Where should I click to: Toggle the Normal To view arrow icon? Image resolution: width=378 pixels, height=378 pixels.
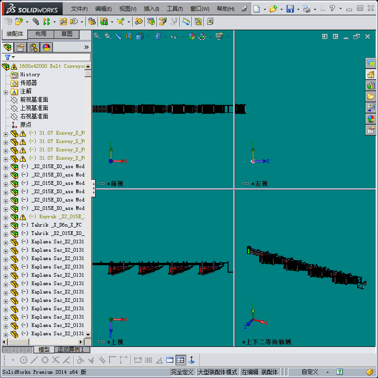click(x=192, y=360)
